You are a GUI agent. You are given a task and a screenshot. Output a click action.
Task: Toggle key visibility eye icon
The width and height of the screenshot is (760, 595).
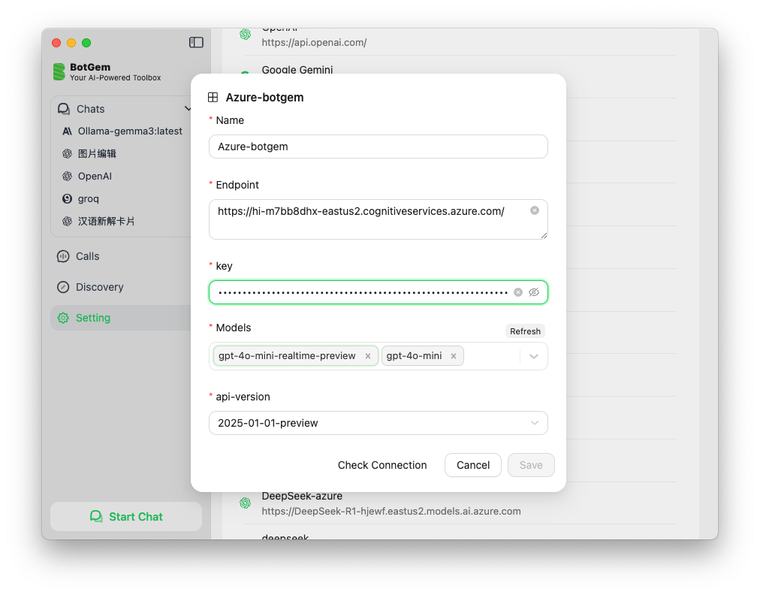(534, 292)
